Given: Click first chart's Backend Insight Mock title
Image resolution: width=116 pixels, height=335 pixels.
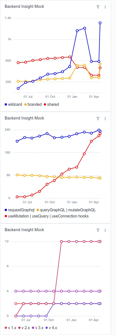Looking at the screenshot, I should 24,6.
